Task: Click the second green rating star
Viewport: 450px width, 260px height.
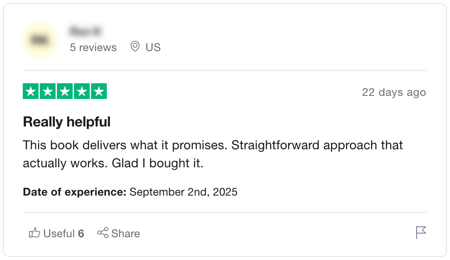Action: (48, 92)
